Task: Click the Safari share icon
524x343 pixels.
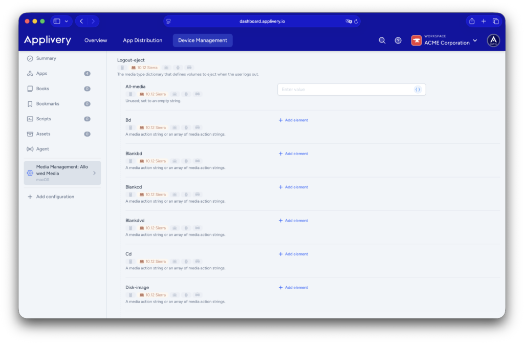Action: [472, 21]
